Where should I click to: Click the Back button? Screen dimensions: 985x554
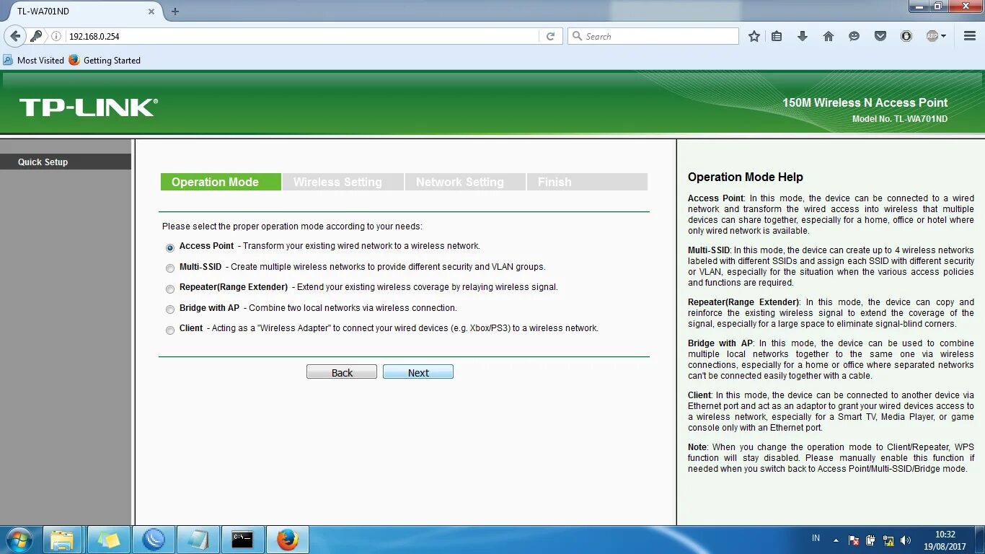342,372
